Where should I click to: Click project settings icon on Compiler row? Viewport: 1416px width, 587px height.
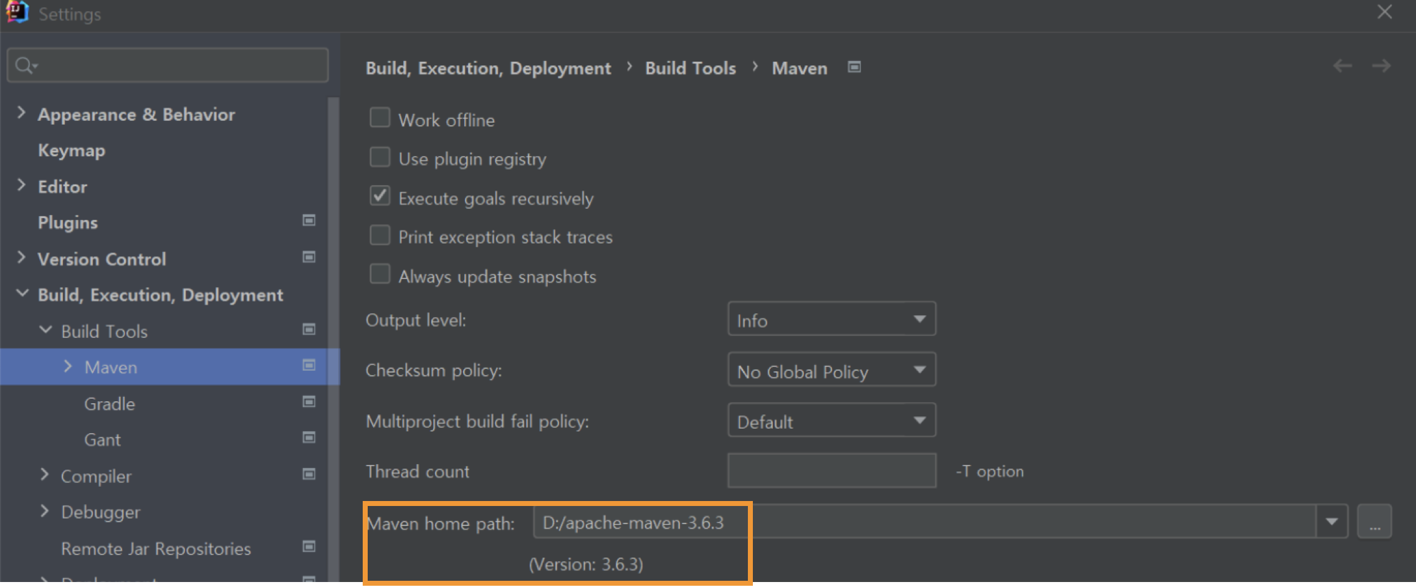click(309, 474)
